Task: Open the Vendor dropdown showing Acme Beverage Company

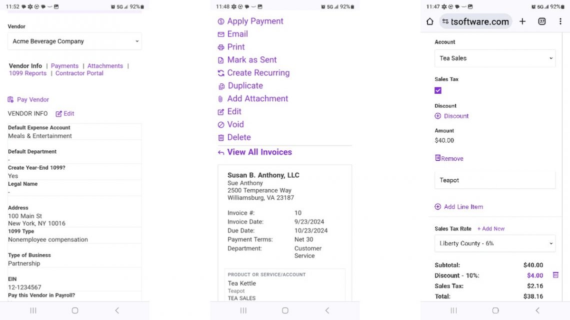Action: [x=74, y=41]
